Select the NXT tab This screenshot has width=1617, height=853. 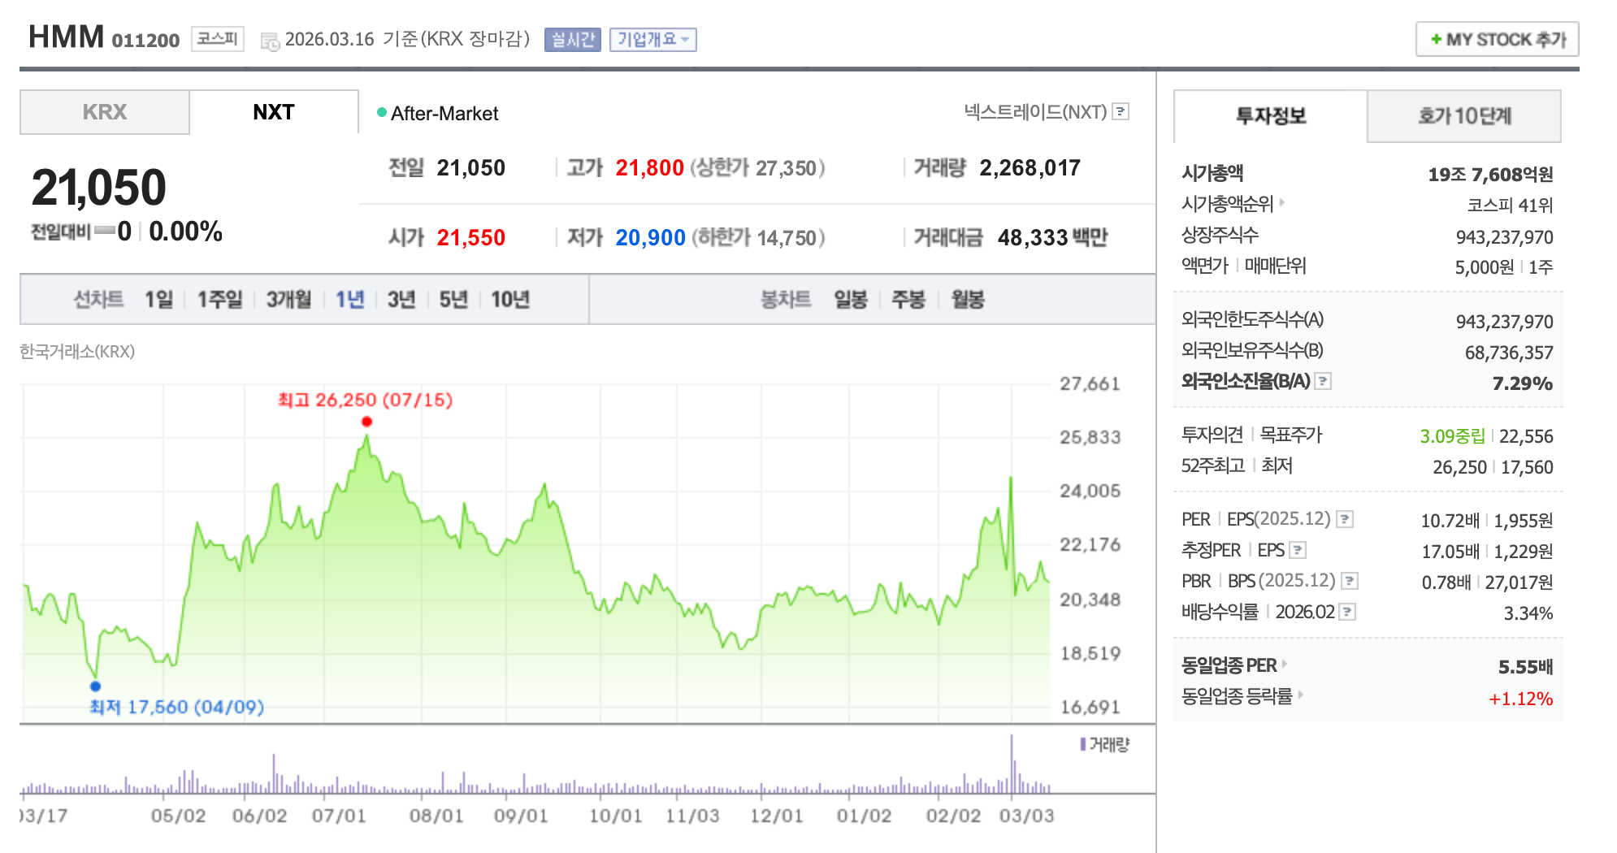coord(274,112)
